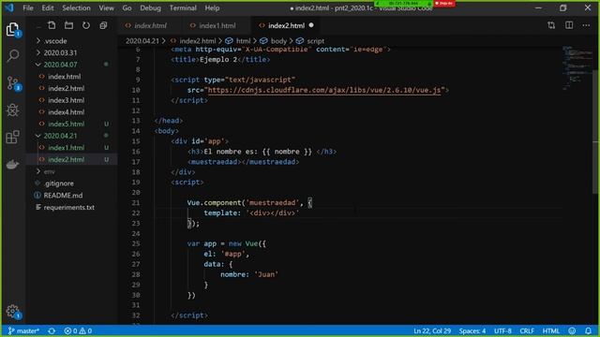Open the Help menu
This screenshot has width=600, height=337.
pyautogui.click(x=213, y=7)
